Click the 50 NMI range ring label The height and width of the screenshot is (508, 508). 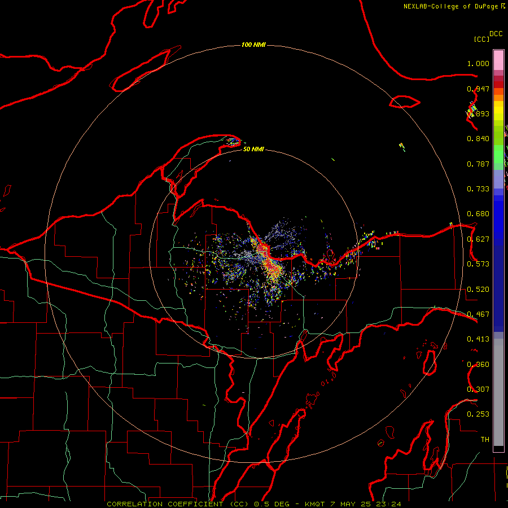click(x=253, y=149)
